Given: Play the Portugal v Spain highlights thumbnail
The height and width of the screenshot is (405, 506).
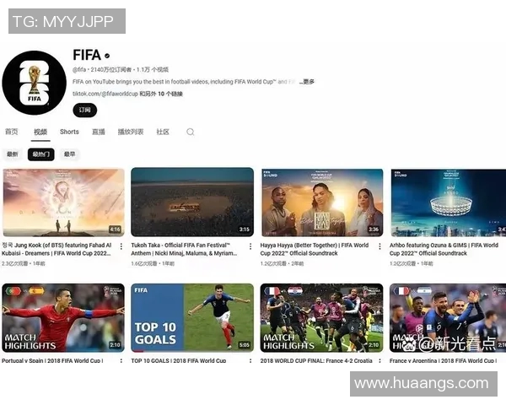Looking at the screenshot, I should (63, 318).
